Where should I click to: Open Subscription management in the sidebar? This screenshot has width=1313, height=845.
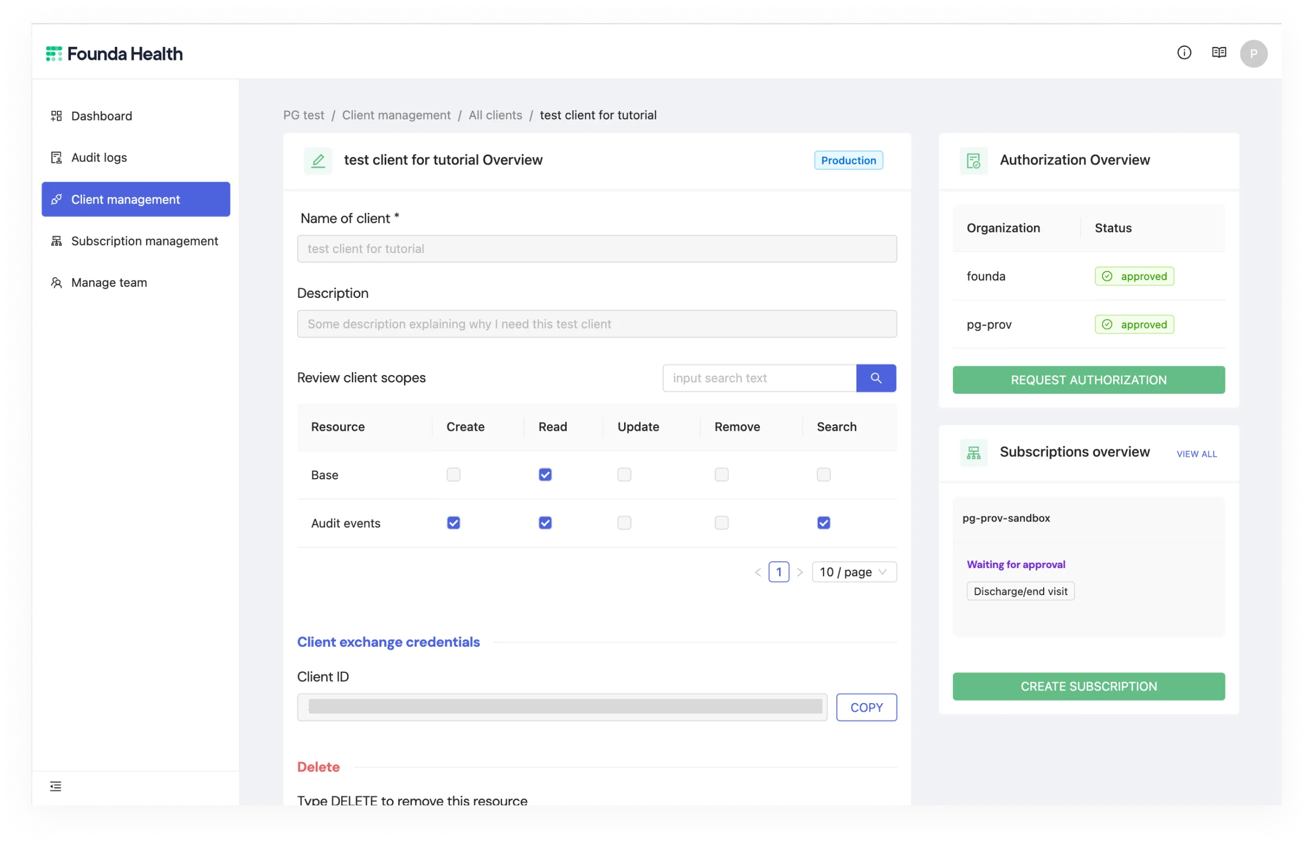pos(136,241)
